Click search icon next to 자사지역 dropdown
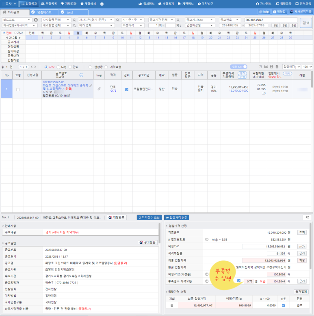Image resolution: width=314 pixels, height=316 pixels. (x=117, y=20)
